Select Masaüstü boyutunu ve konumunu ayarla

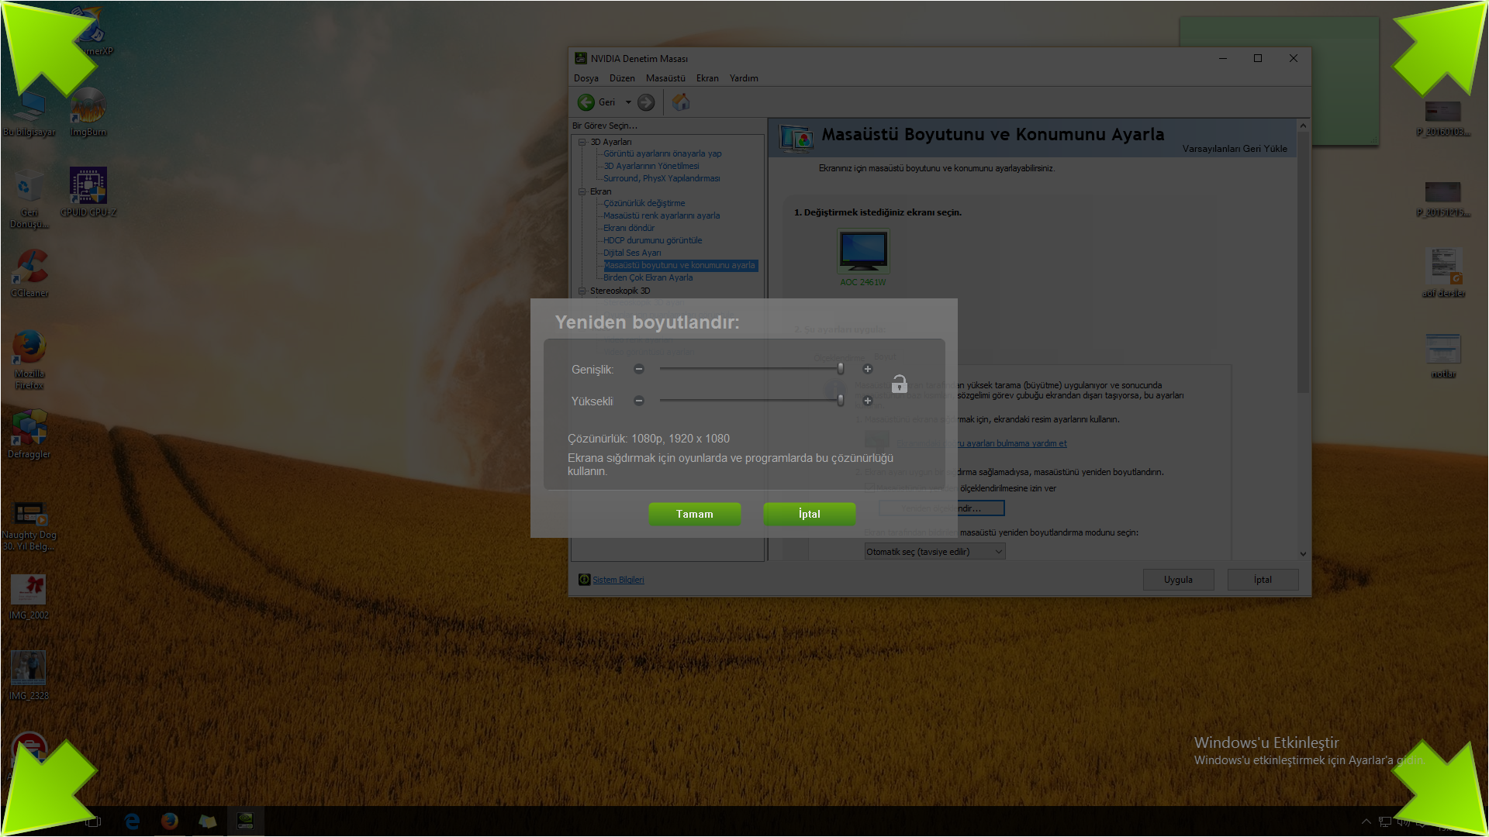(679, 265)
